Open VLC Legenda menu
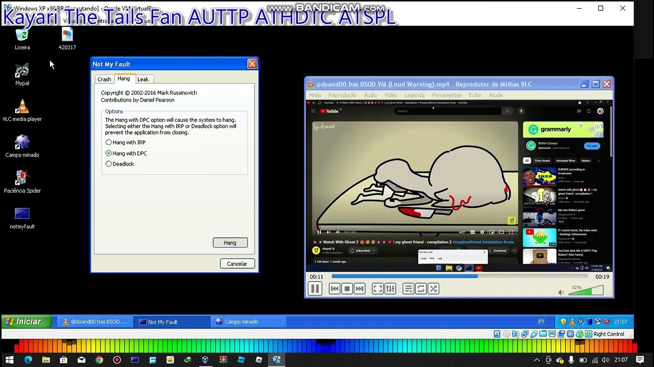Viewport: 654px width, 367px height. [x=414, y=95]
